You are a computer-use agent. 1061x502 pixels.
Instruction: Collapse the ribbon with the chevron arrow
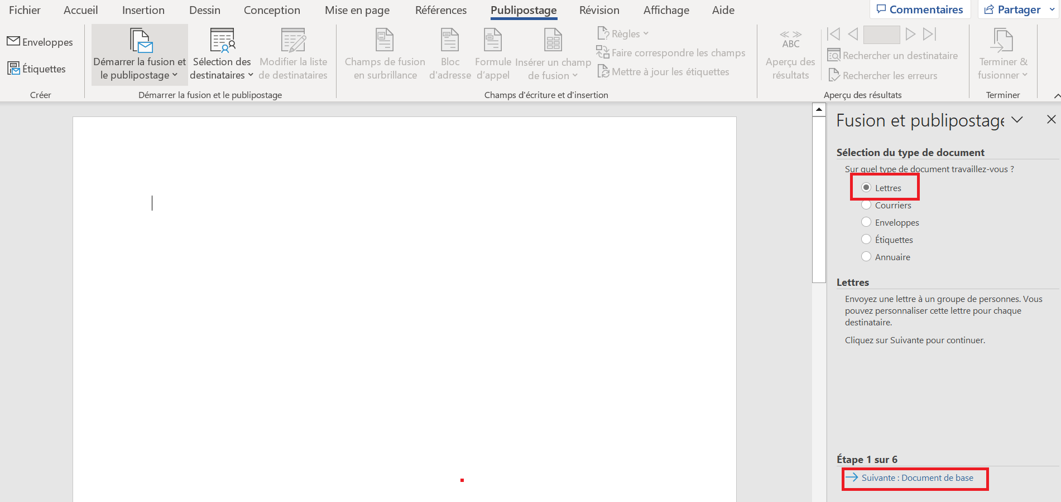tap(1057, 96)
